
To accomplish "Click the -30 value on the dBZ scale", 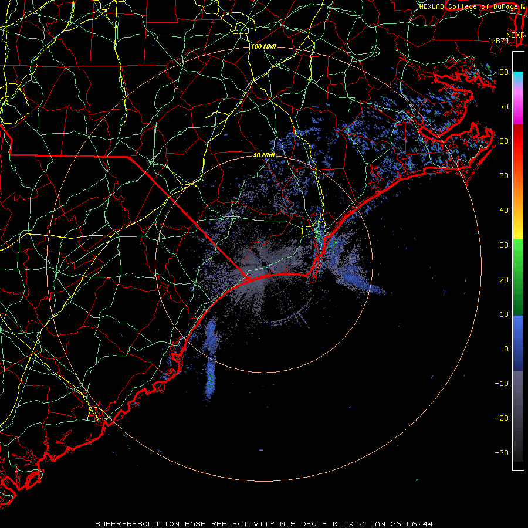I will [x=502, y=452].
